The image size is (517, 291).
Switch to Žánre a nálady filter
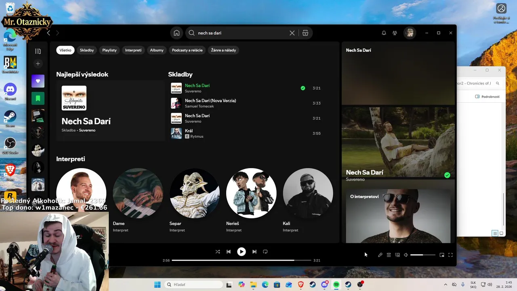click(223, 50)
